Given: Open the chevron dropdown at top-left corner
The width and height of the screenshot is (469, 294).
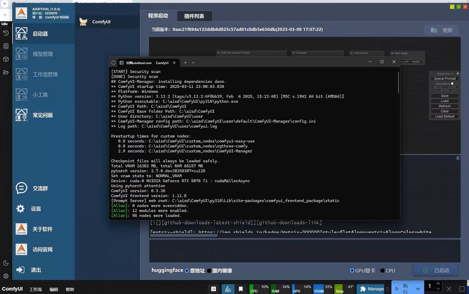Looking at the screenshot, I should pos(5,4).
